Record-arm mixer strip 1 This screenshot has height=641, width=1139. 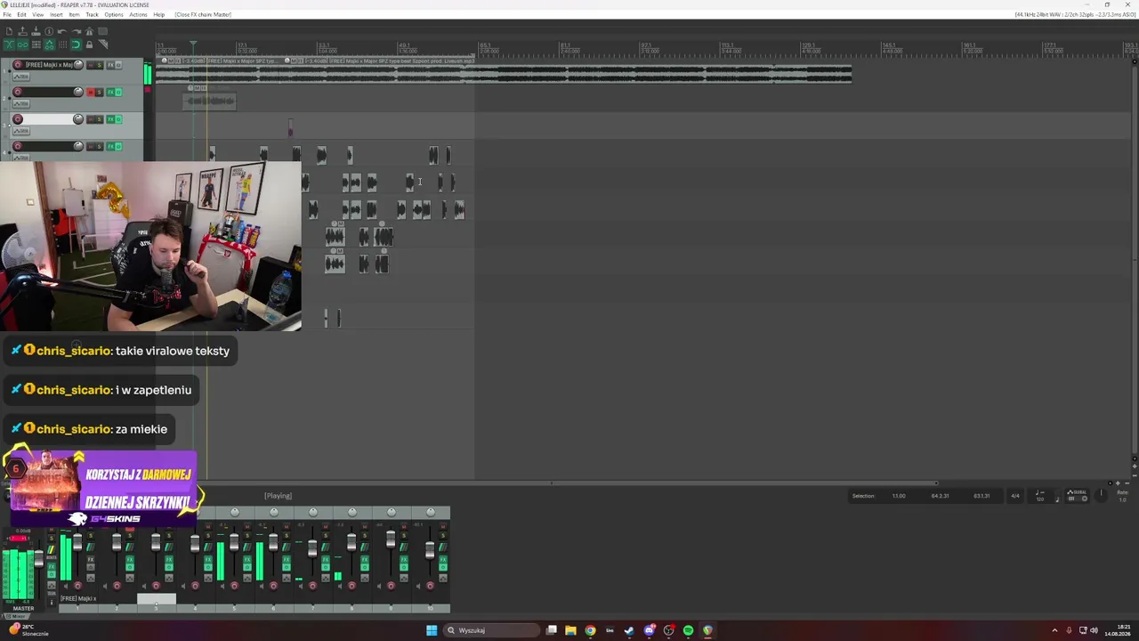tap(77, 586)
